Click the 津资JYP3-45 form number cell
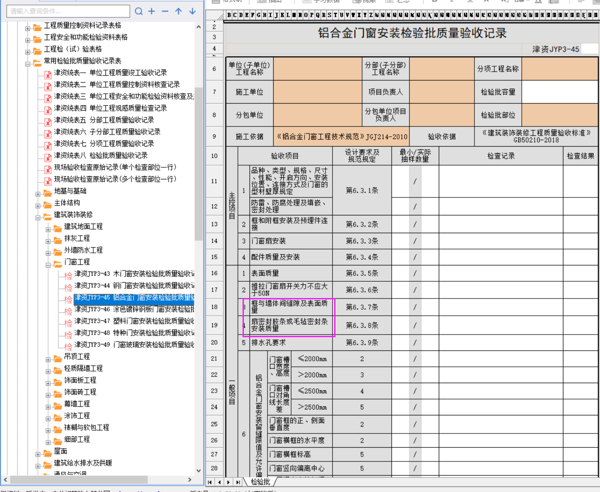The image size is (600, 492). [556, 49]
